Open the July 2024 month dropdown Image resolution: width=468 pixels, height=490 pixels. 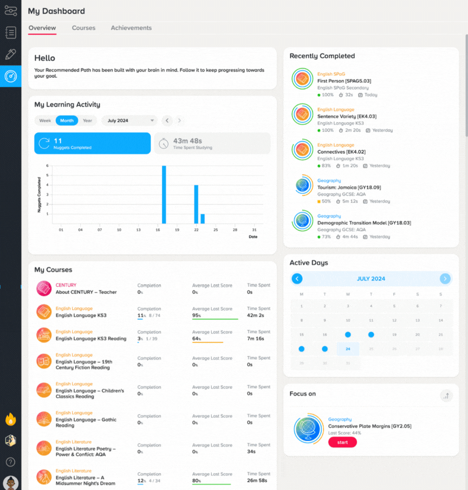(x=130, y=121)
